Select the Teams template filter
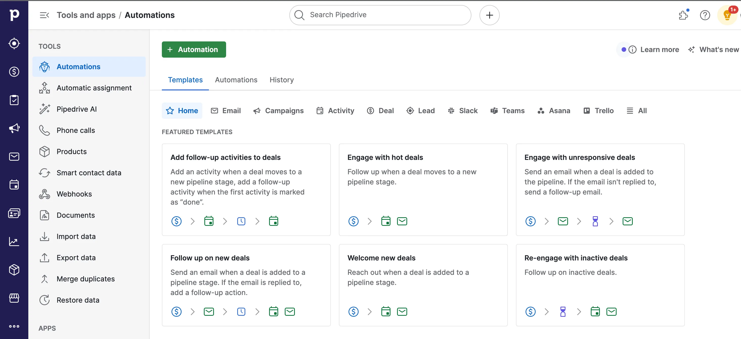 click(507, 111)
